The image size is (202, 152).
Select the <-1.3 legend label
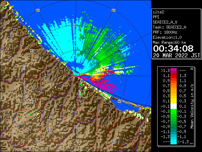point(183,142)
